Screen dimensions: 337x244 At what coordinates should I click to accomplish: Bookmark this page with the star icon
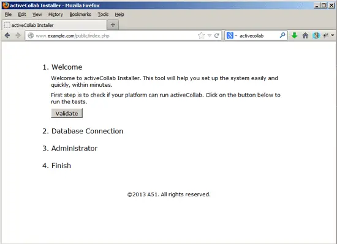[x=201, y=35]
